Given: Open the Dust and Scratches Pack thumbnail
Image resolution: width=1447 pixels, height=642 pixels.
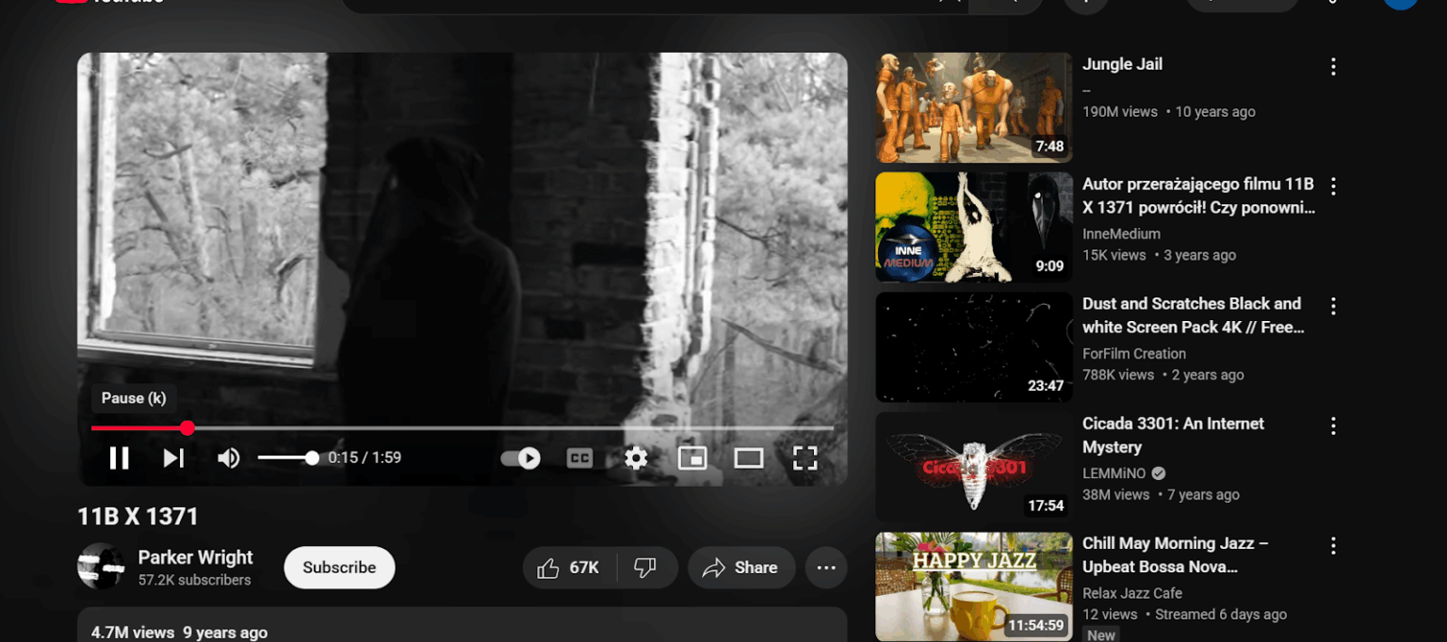Looking at the screenshot, I should [973, 346].
